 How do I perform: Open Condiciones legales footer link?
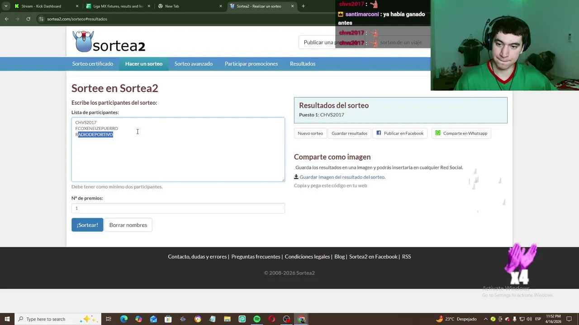tap(307, 256)
